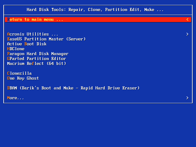Select DBAN Darik's Boot and Nuke
This screenshot has height=147, width=196.
point(73,88)
